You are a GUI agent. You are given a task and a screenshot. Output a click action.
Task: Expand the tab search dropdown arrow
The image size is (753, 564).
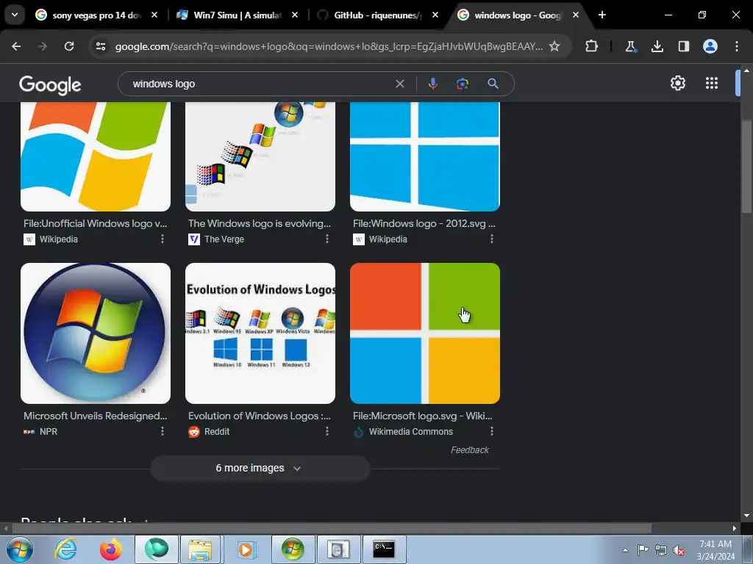[15, 15]
